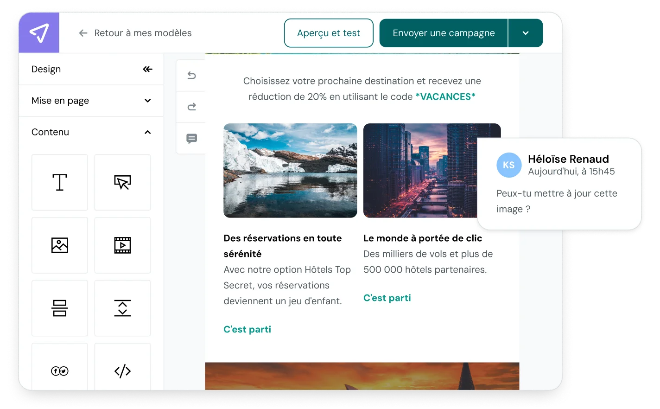Click the text Des milliers de vols

pyautogui.click(x=428, y=262)
